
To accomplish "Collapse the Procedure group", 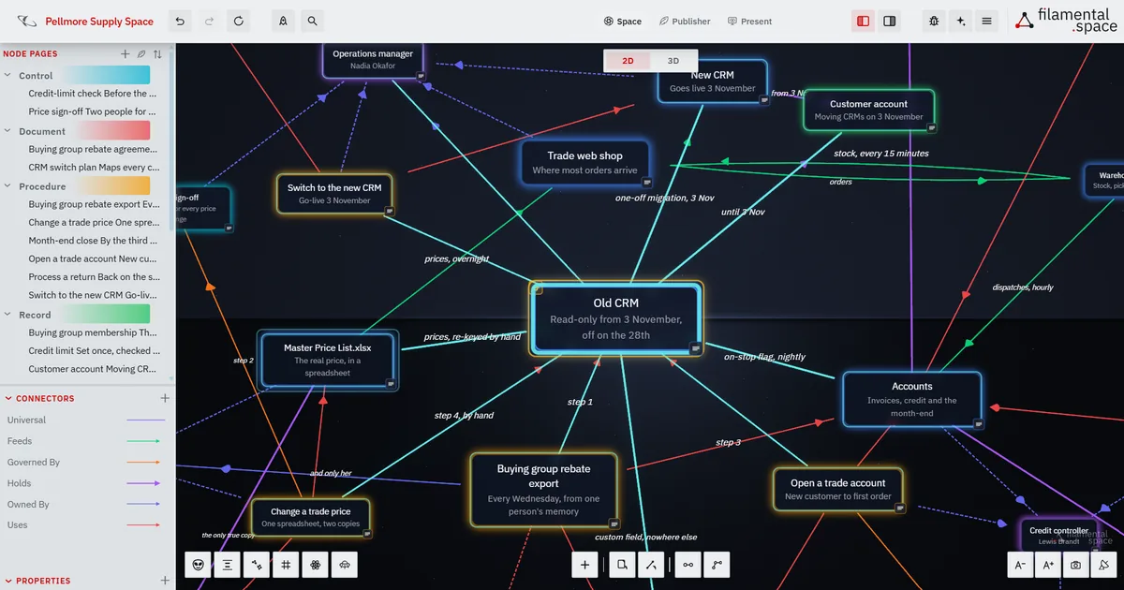I will point(8,187).
